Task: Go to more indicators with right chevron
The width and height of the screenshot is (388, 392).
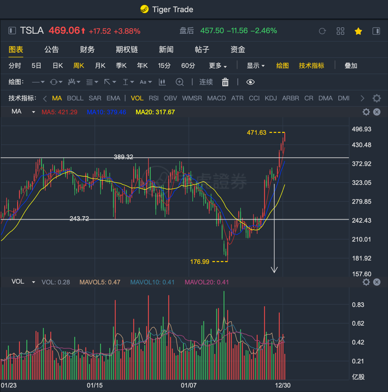Action: click(362, 99)
